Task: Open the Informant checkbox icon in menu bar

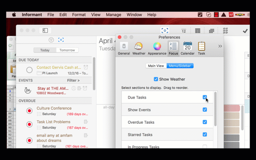Action: [200, 15]
